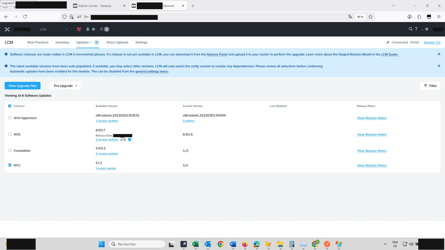
Task: Expand the Updates tab chevron
Action: [91, 42]
